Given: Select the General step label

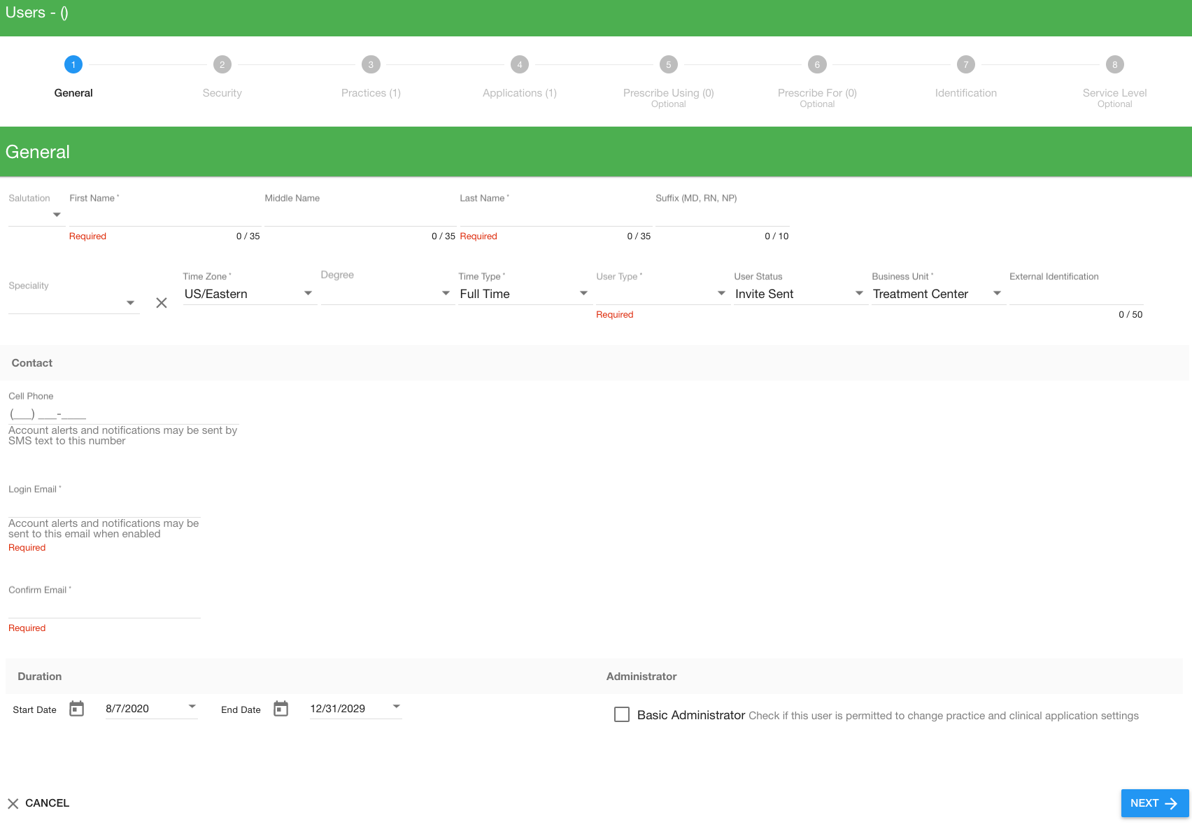Looking at the screenshot, I should point(73,93).
